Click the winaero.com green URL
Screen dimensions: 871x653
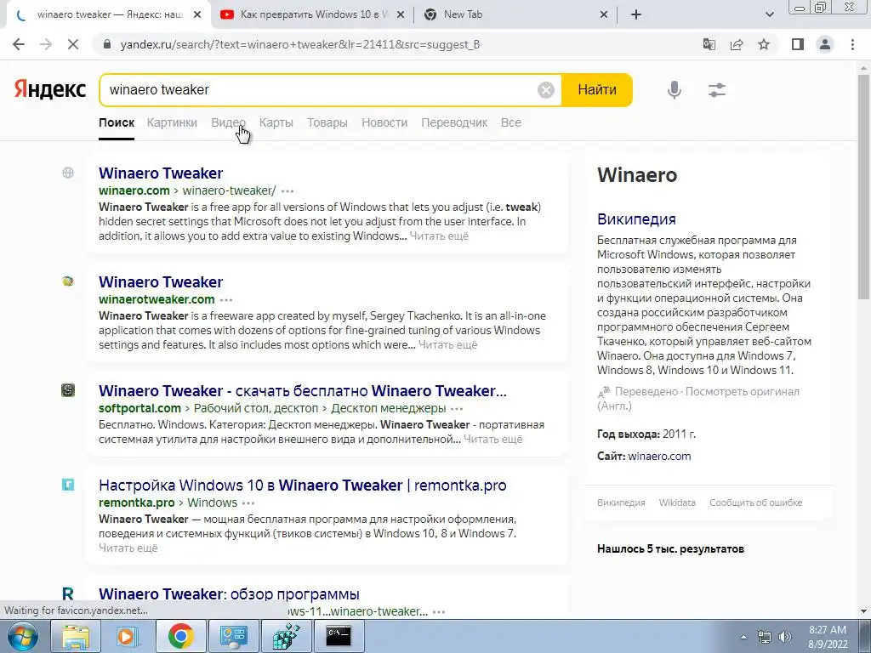tap(134, 190)
